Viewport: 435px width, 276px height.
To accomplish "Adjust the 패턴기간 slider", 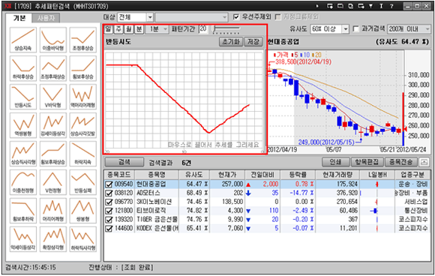I will click(226, 28).
